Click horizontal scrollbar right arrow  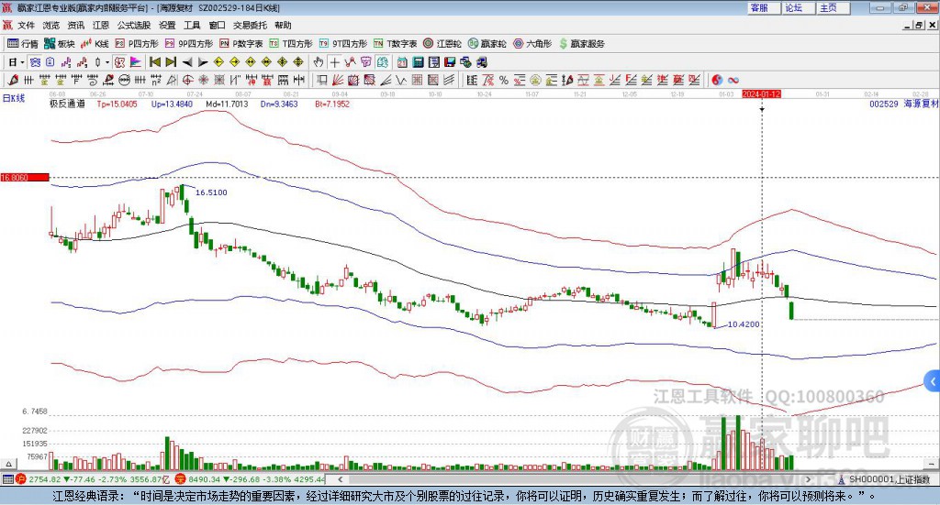coord(808,479)
